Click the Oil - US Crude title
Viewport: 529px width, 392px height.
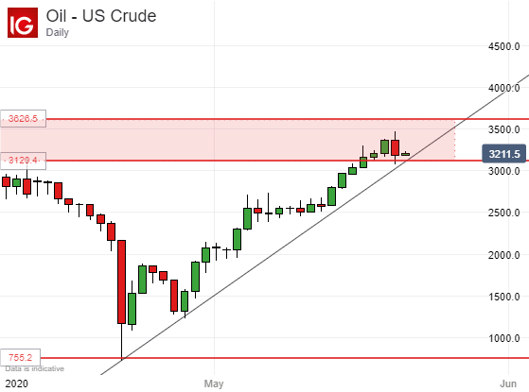click(x=101, y=16)
